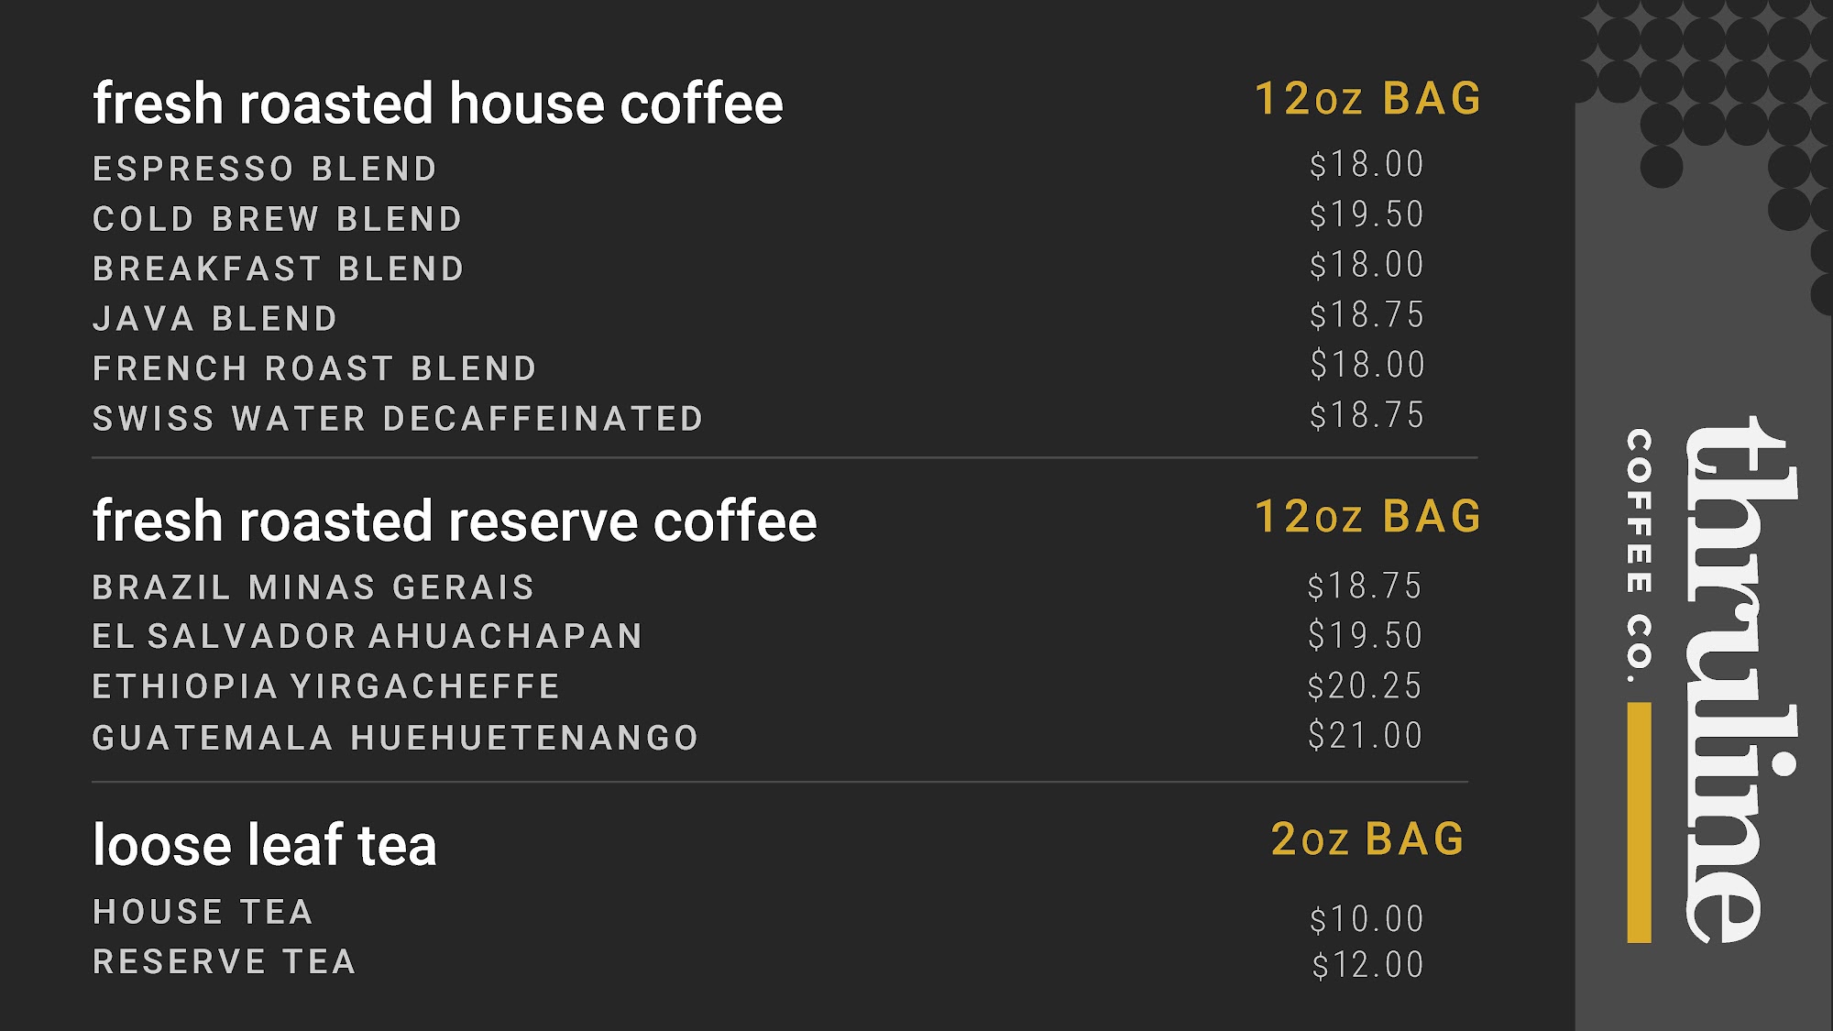Select the fresh roasted house coffee heading
1833x1031 pixels.
(x=438, y=103)
